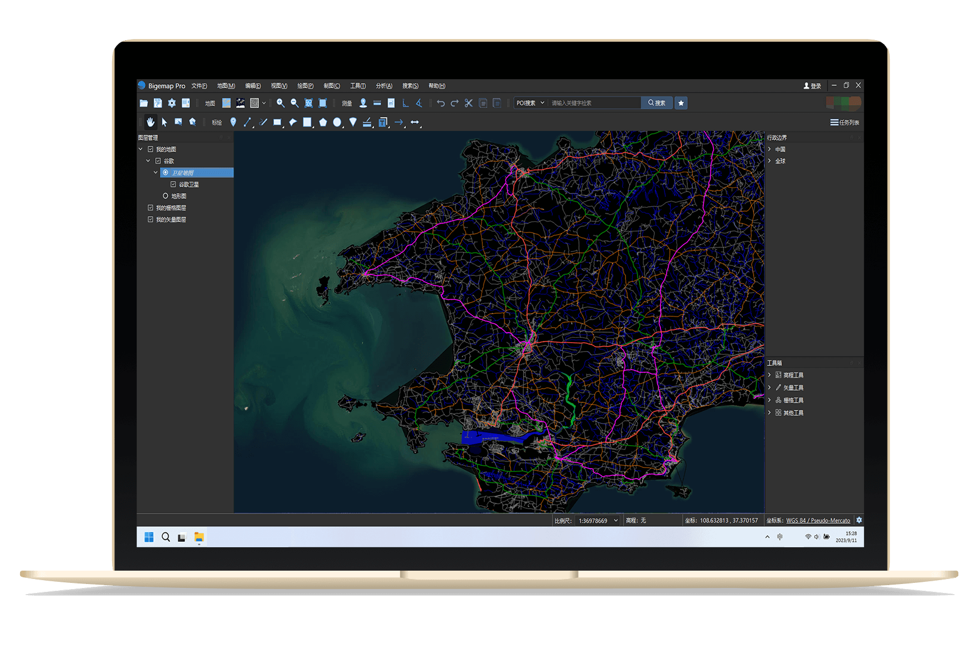979x652 pixels.
Task: Collapse the 我的地图 tree node
Action: tap(141, 149)
